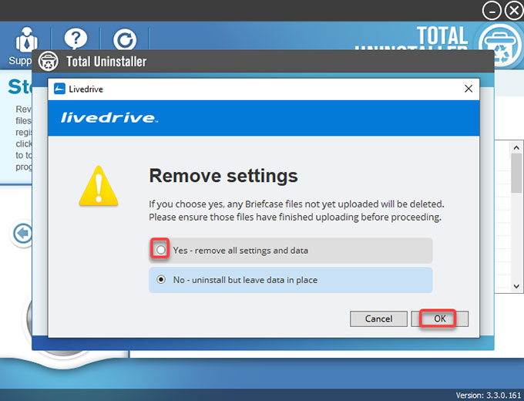Click the 'Version: 3.3.0.161' status text
The height and width of the screenshot is (401, 524).
(x=489, y=396)
